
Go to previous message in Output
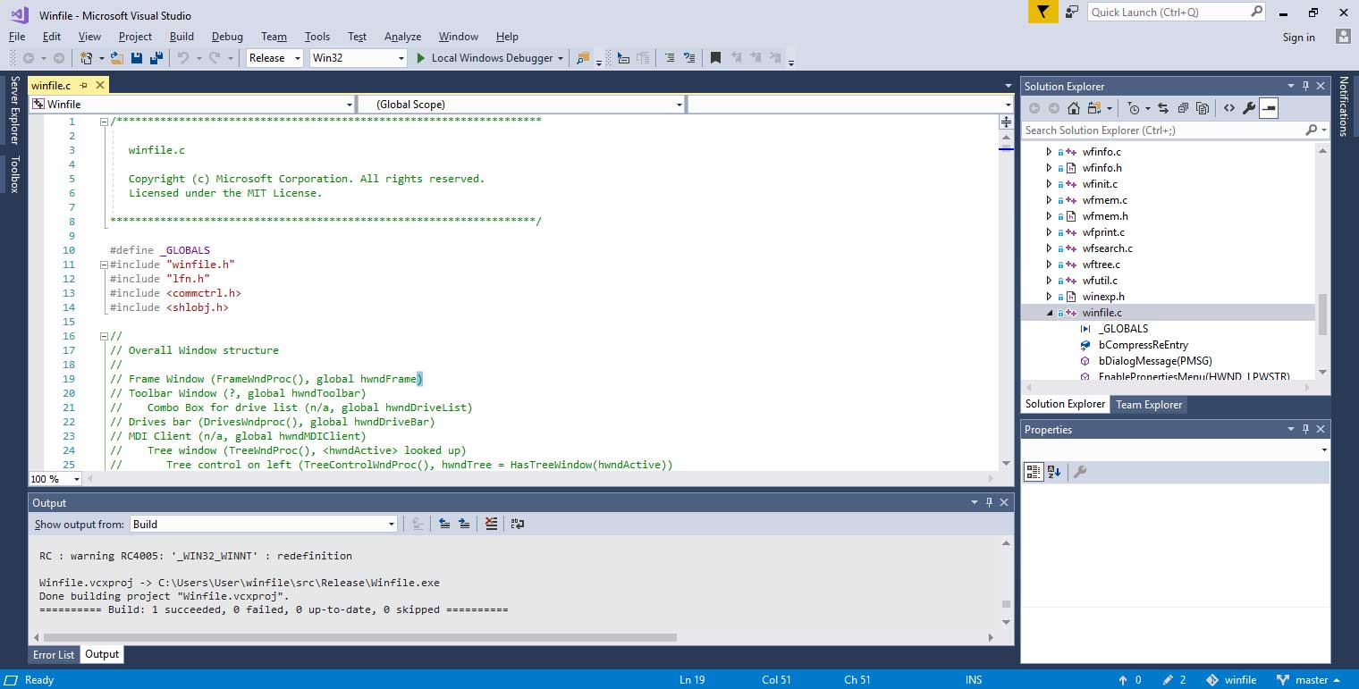[x=444, y=524]
